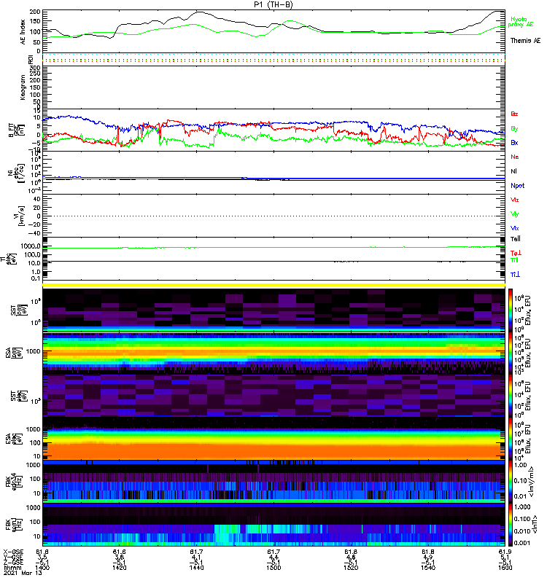Select the green 'Viy' velocity legend label
Viewport: 547px width, 583px height.
[515, 214]
